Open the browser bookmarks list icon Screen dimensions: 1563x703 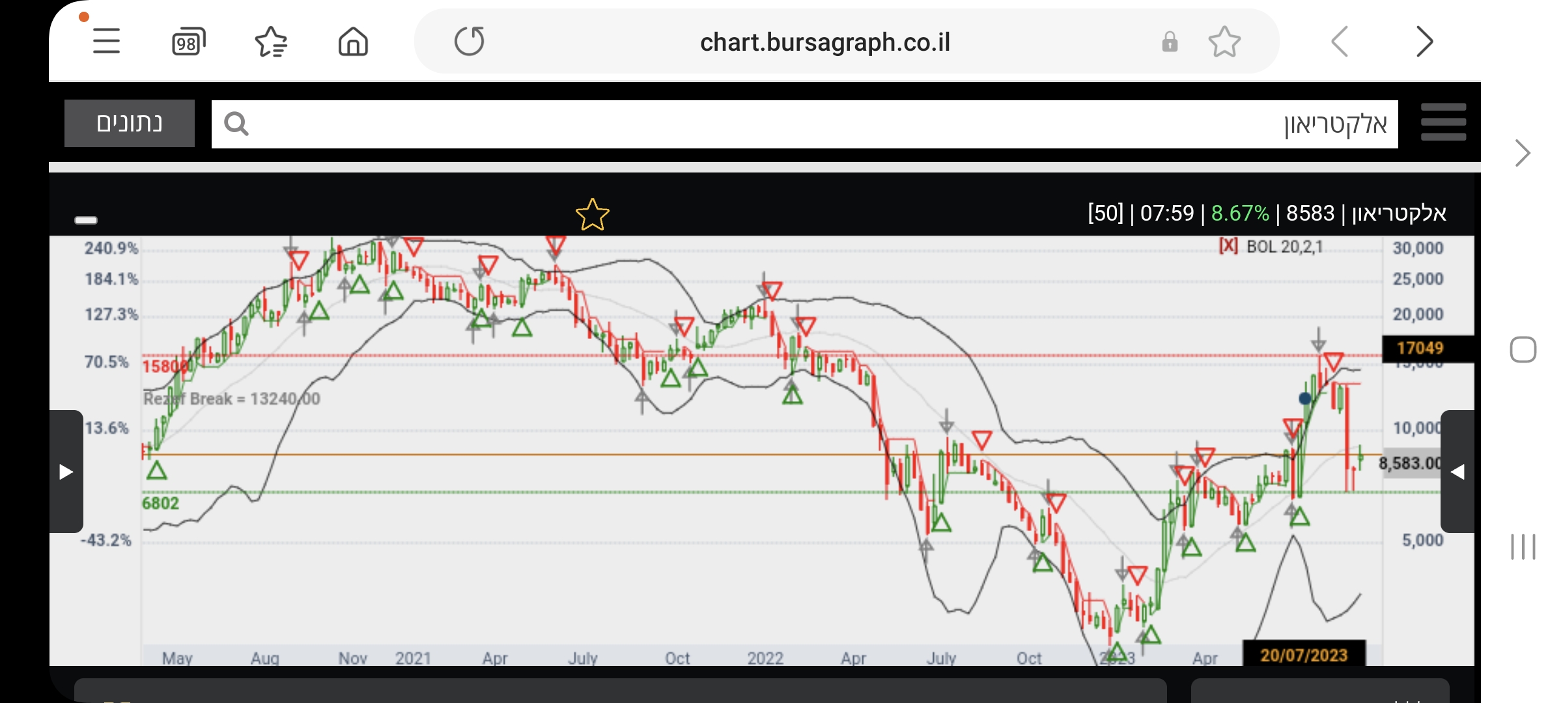[x=271, y=42]
